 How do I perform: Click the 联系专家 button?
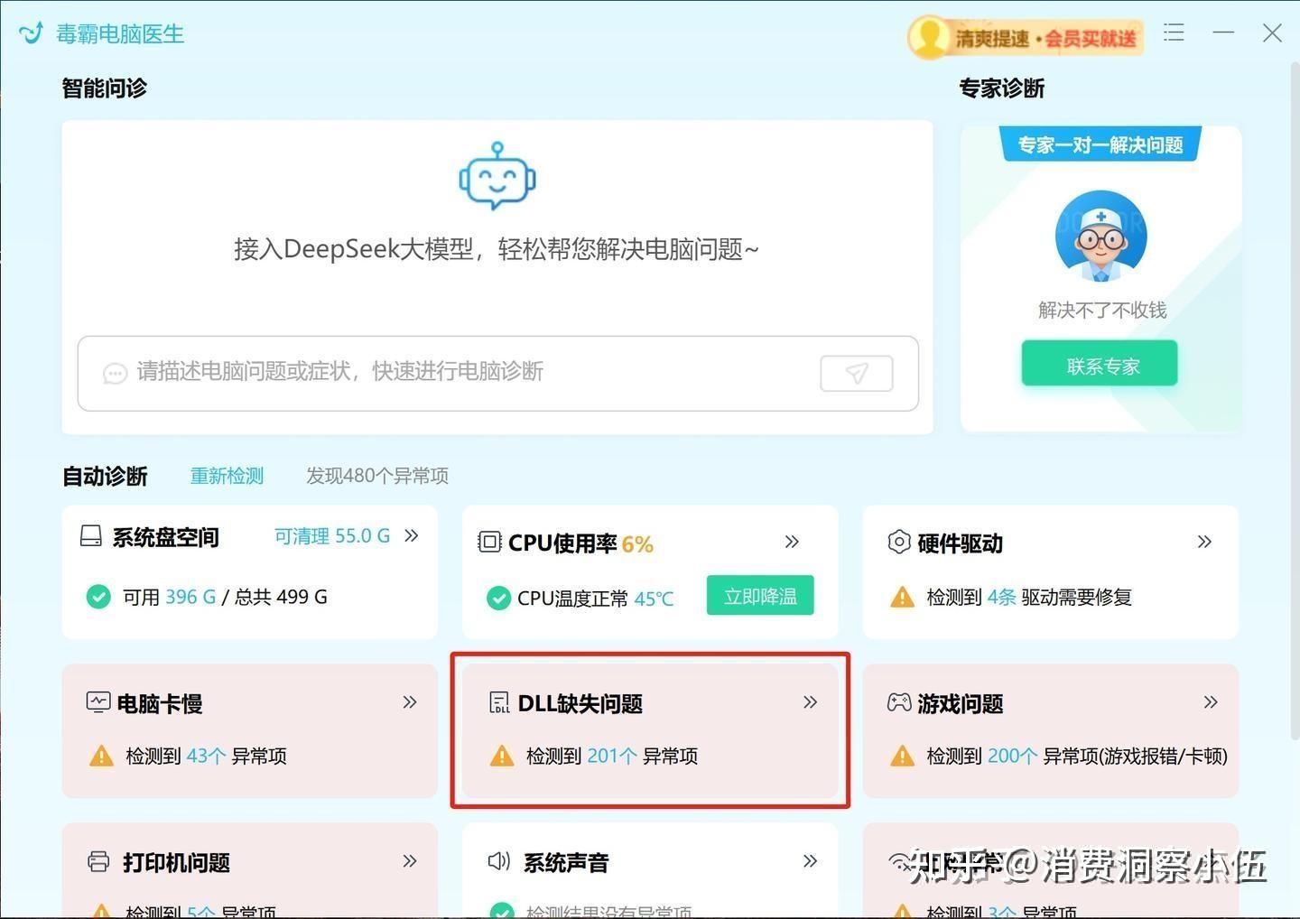click(x=1100, y=364)
